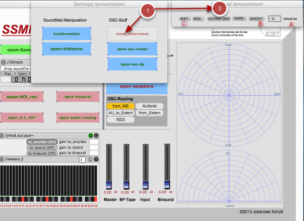Click the stepsize number field
This screenshot has height=221, width=304.
point(275,19)
